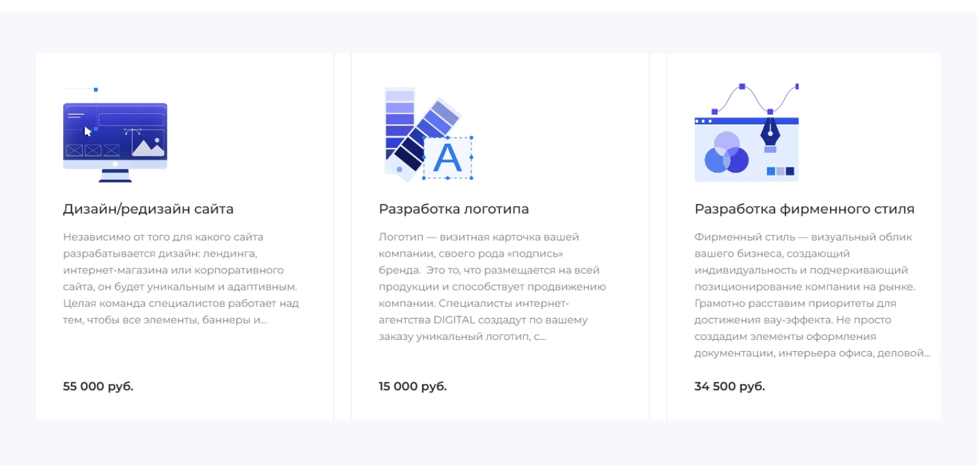Image resolution: width=977 pixels, height=465 pixels.
Task: Open the "Разработка логотипа" service title
Action: [x=453, y=209]
